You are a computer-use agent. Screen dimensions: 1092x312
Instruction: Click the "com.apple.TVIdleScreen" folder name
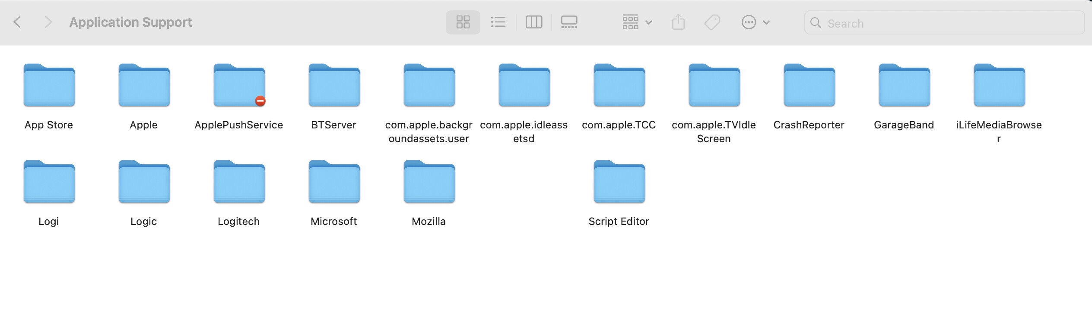coord(714,132)
